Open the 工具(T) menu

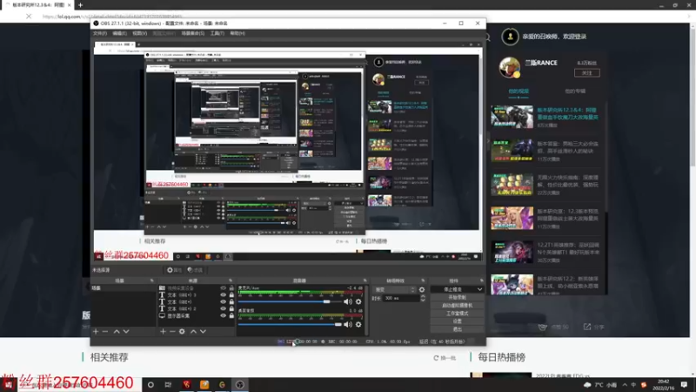click(x=217, y=33)
